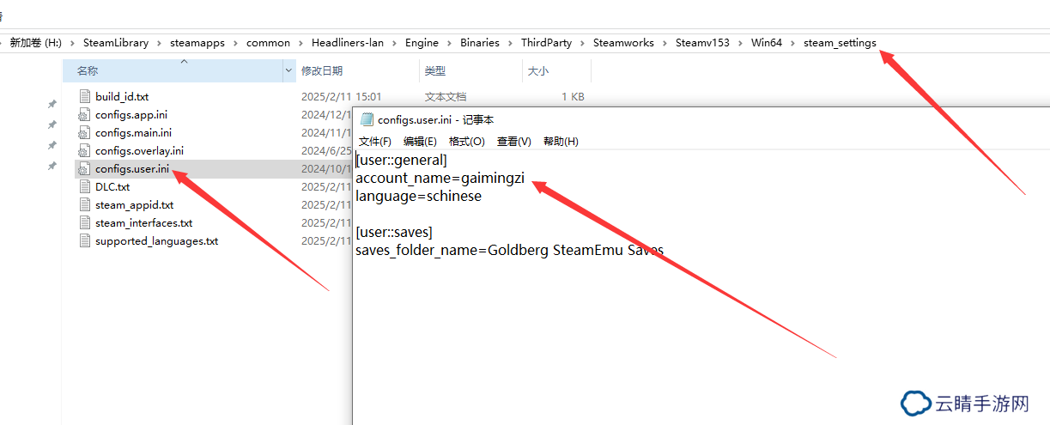Expand the chevron after ThirdParty in the path
Viewport: 1050px width, 425px height.
click(x=582, y=43)
